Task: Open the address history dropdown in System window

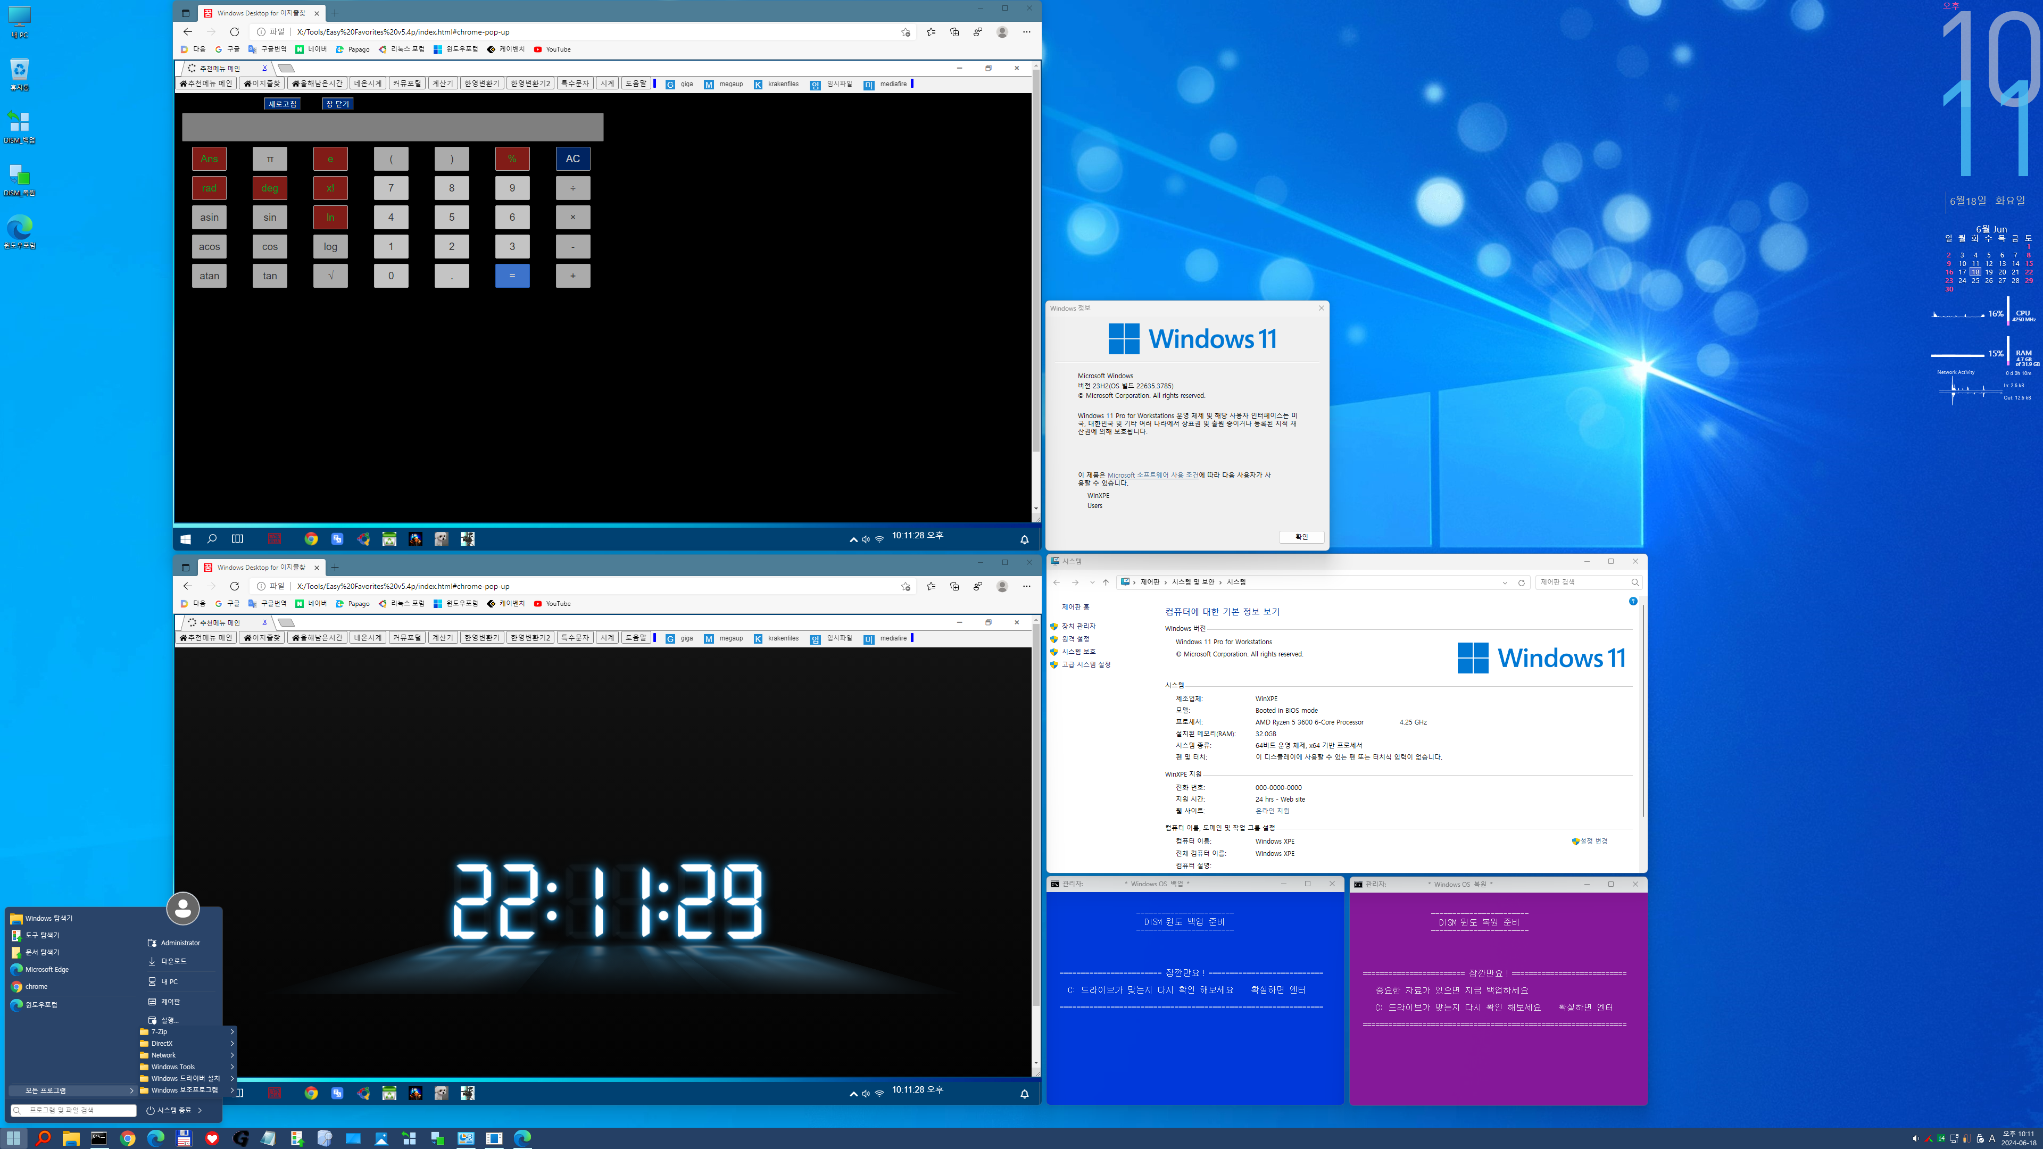Action: (x=1505, y=582)
